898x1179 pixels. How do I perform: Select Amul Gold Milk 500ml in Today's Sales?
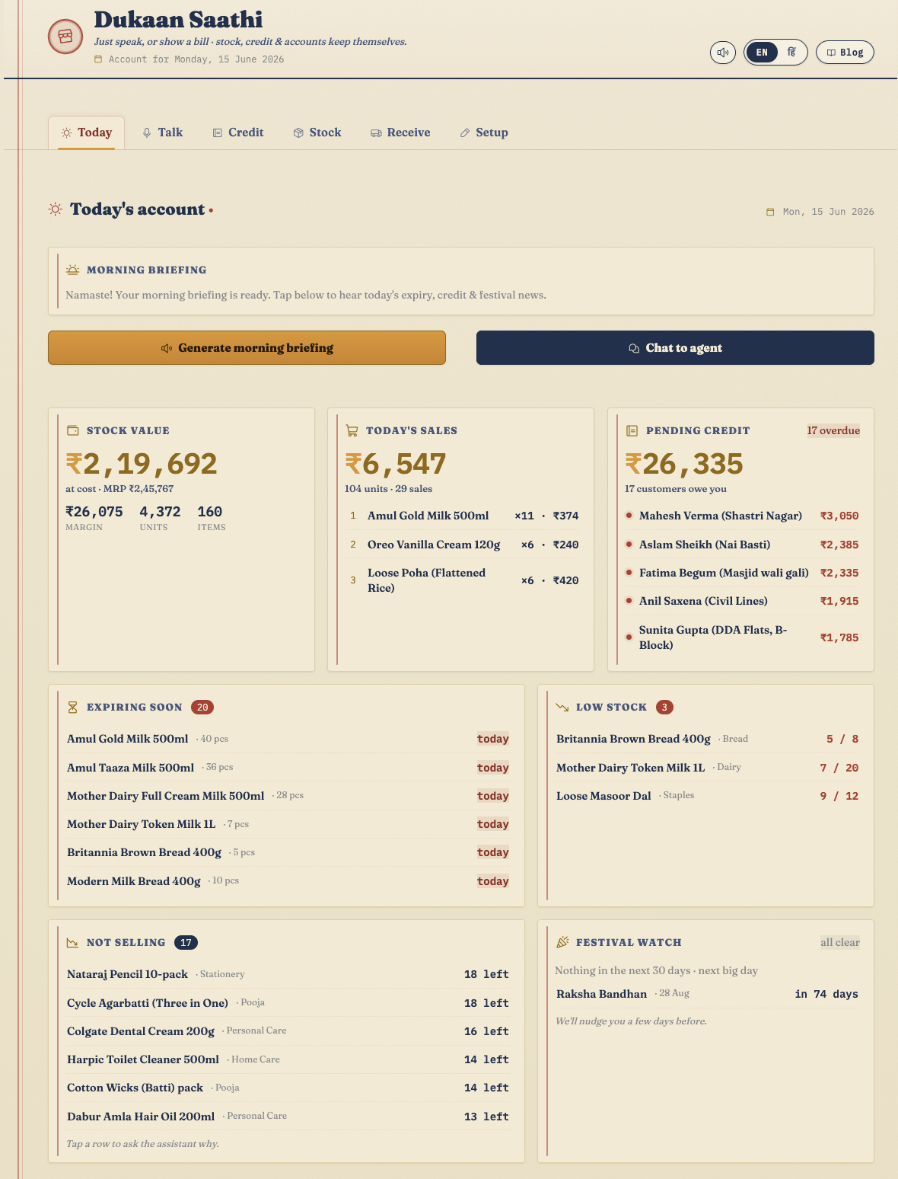pyautogui.click(x=463, y=516)
